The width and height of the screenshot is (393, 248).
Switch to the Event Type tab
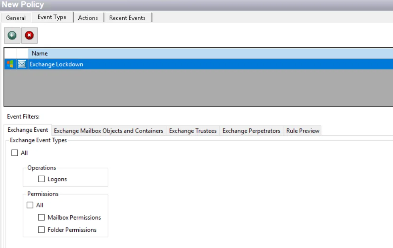click(52, 17)
